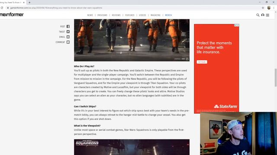The width and height of the screenshot is (277, 155).
Task: Click Get a Quote ad button
Action: [x=202, y=62]
